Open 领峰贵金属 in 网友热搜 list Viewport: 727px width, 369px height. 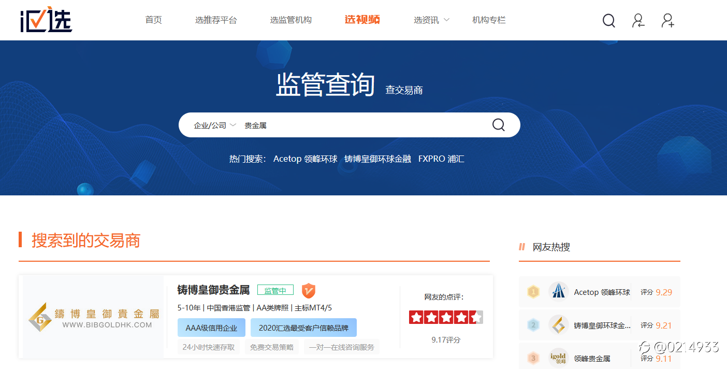592,358
